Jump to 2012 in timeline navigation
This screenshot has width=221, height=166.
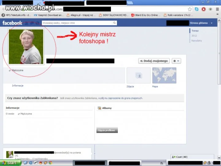[194, 36]
